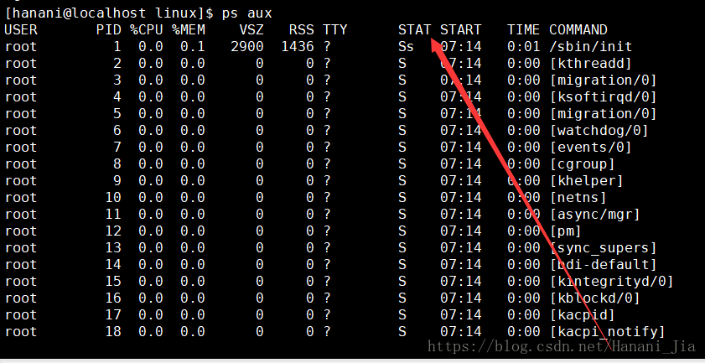Screen dimensions: 705x363
Task: Select the [khelper] process name
Action: [587, 180]
